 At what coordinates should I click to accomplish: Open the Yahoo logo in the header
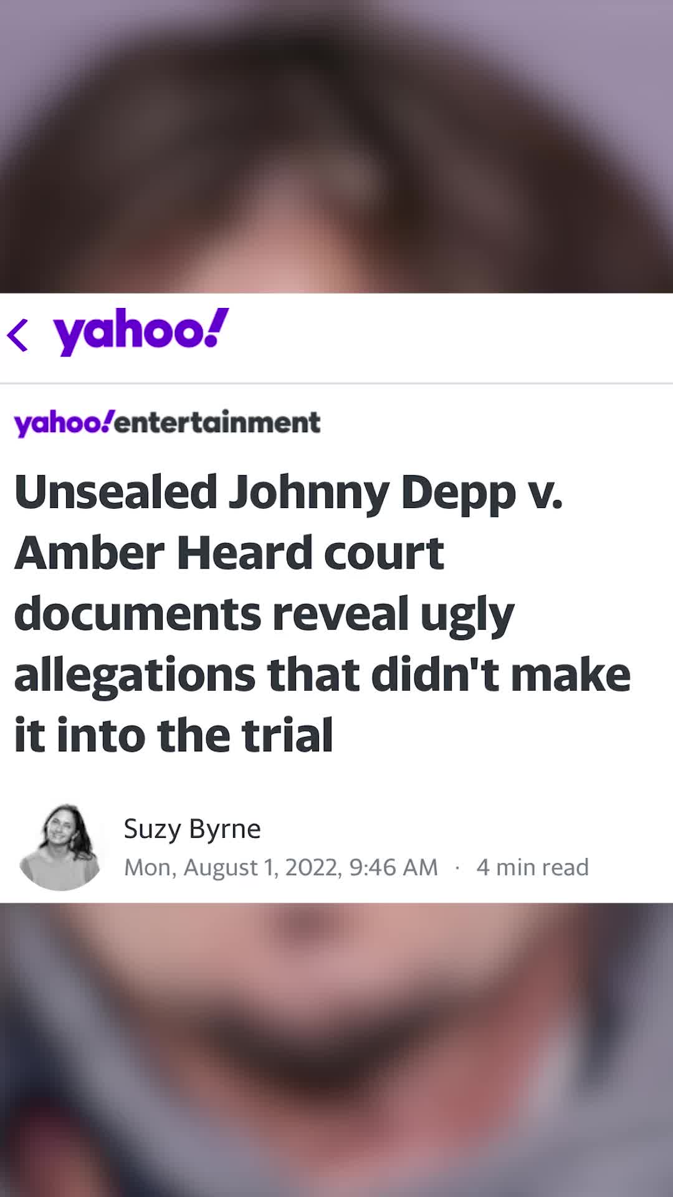pyautogui.click(x=141, y=332)
